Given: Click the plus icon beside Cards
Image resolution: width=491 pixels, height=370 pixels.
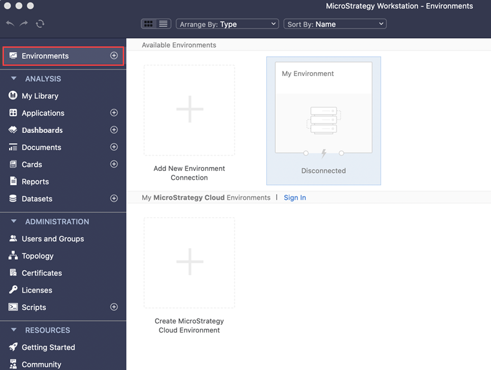Looking at the screenshot, I should 114,164.
